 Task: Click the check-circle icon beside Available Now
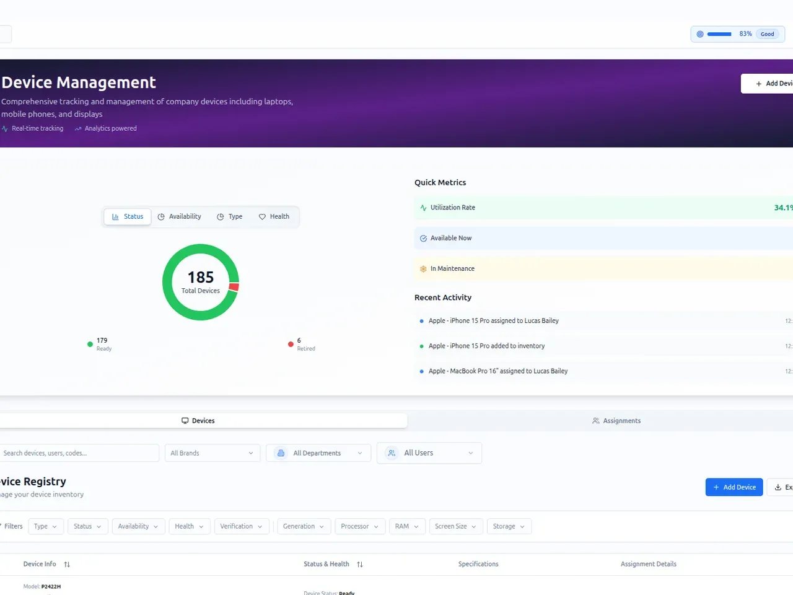(x=423, y=238)
